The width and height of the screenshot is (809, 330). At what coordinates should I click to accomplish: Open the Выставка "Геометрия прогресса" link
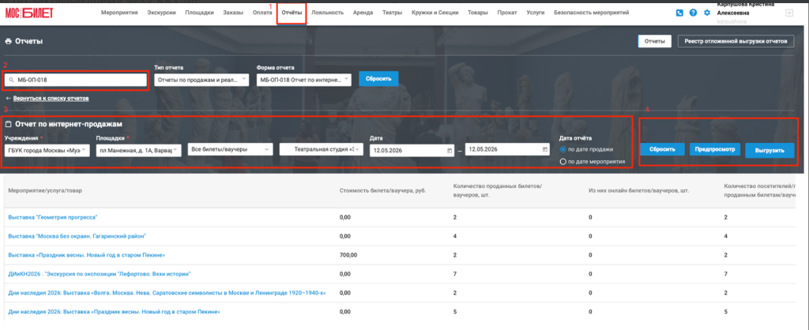(x=53, y=218)
